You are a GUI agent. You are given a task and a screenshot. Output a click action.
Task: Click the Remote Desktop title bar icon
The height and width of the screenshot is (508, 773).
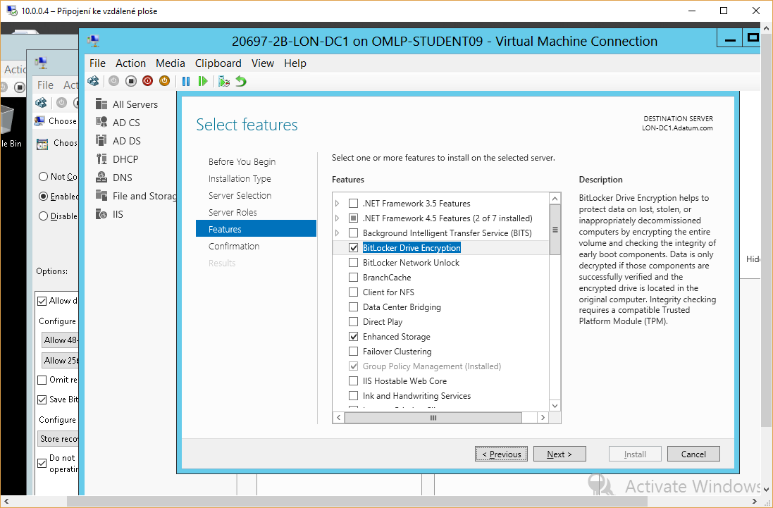point(11,11)
